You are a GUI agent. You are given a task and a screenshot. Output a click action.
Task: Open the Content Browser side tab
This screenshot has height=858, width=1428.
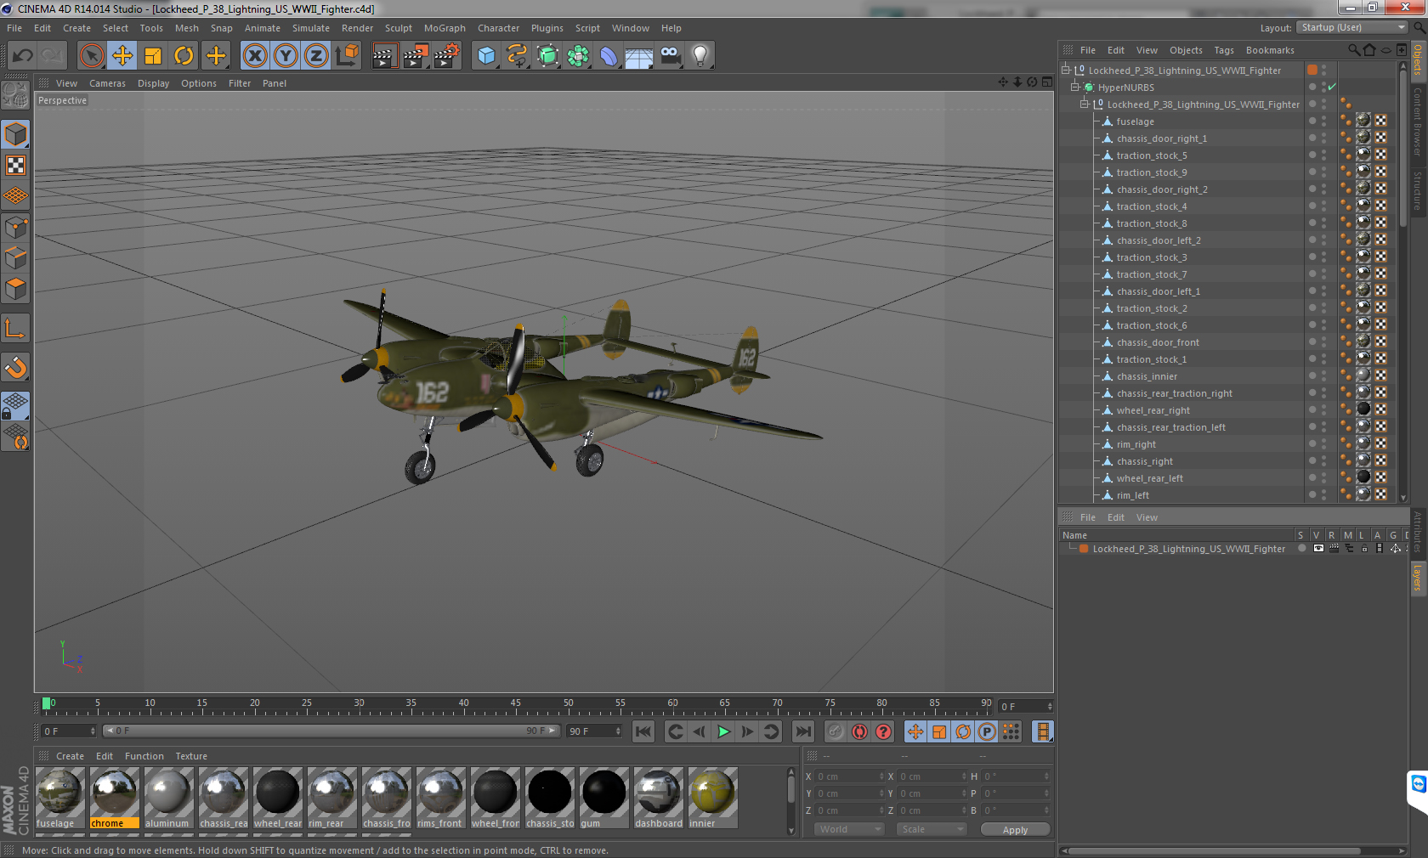1418,121
